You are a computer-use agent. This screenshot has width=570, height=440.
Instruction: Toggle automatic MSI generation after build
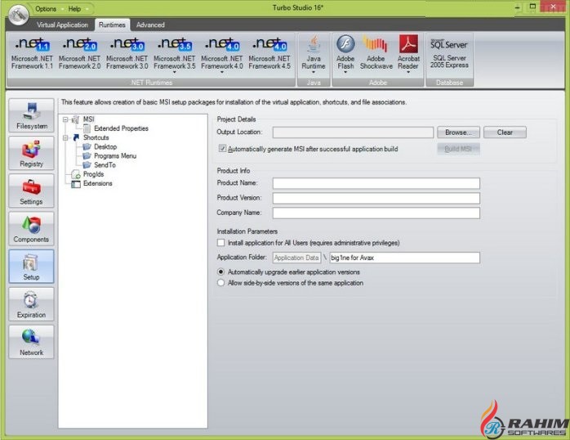tap(222, 149)
